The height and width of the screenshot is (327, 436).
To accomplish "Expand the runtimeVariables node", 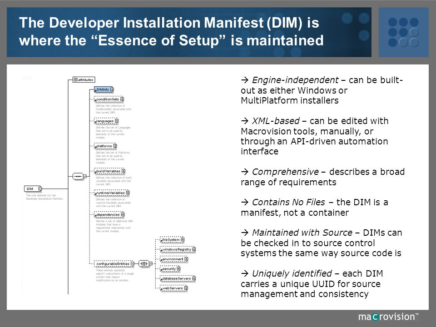I will [128, 193].
